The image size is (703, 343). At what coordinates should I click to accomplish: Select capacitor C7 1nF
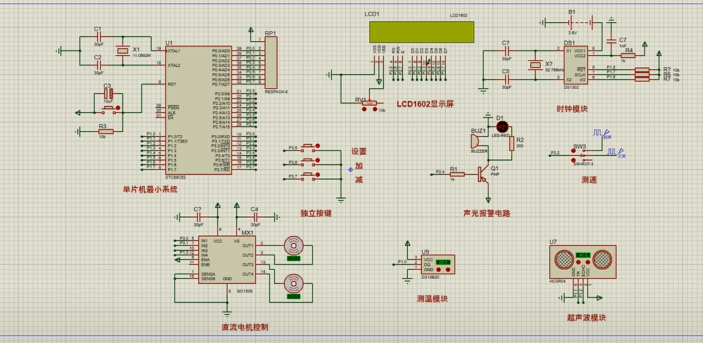[611, 41]
